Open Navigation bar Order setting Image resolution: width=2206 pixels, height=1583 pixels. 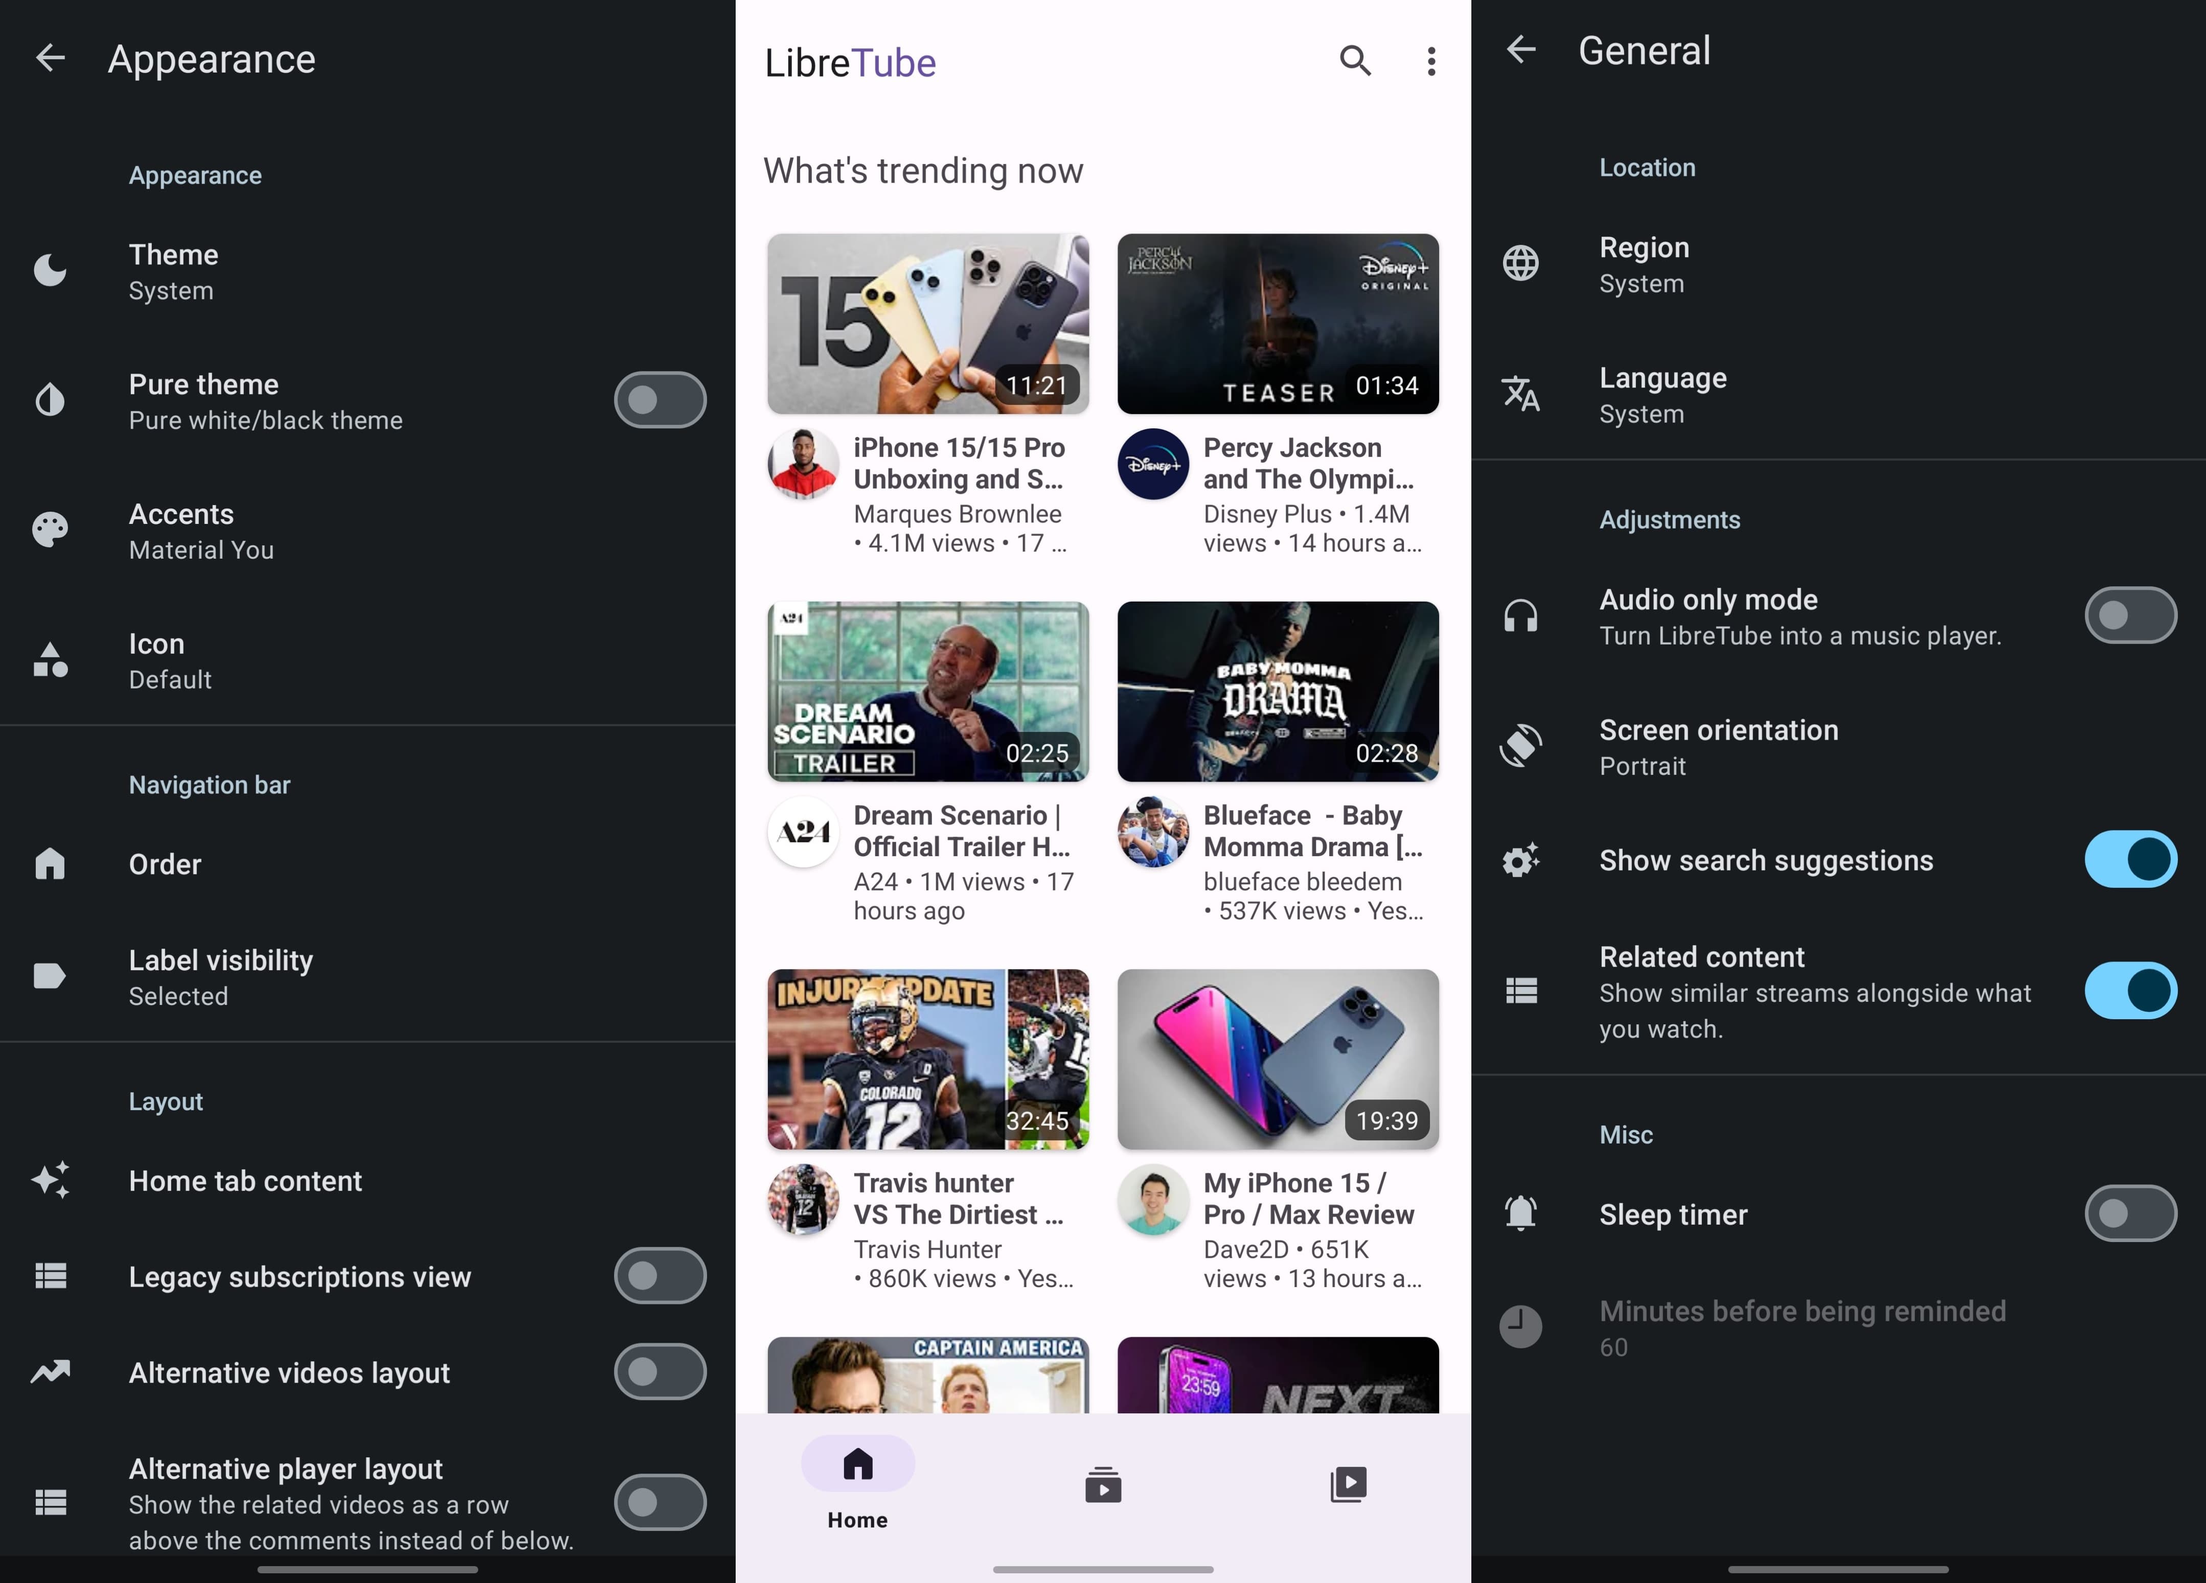pos(165,863)
